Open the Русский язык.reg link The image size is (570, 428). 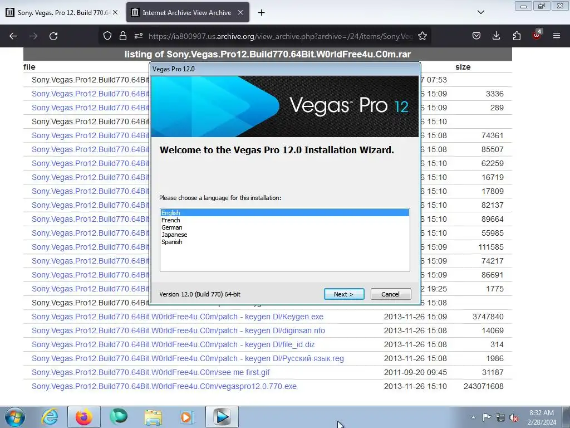coord(188,358)
